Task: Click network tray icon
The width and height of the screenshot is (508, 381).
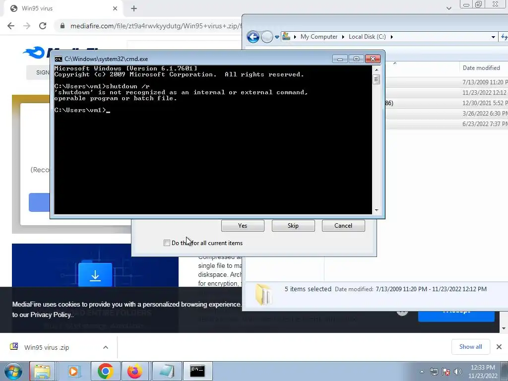Action: 434,372
